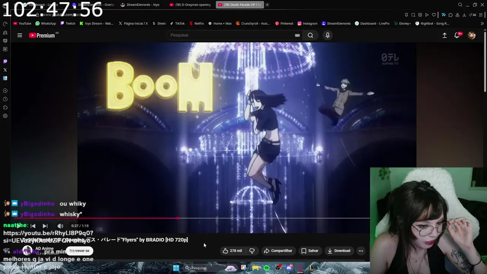Image resolution: width=487 pixels, height=274 pixels.
Task: Share the video via Compartilhar
Action: [x=278, y=251]
